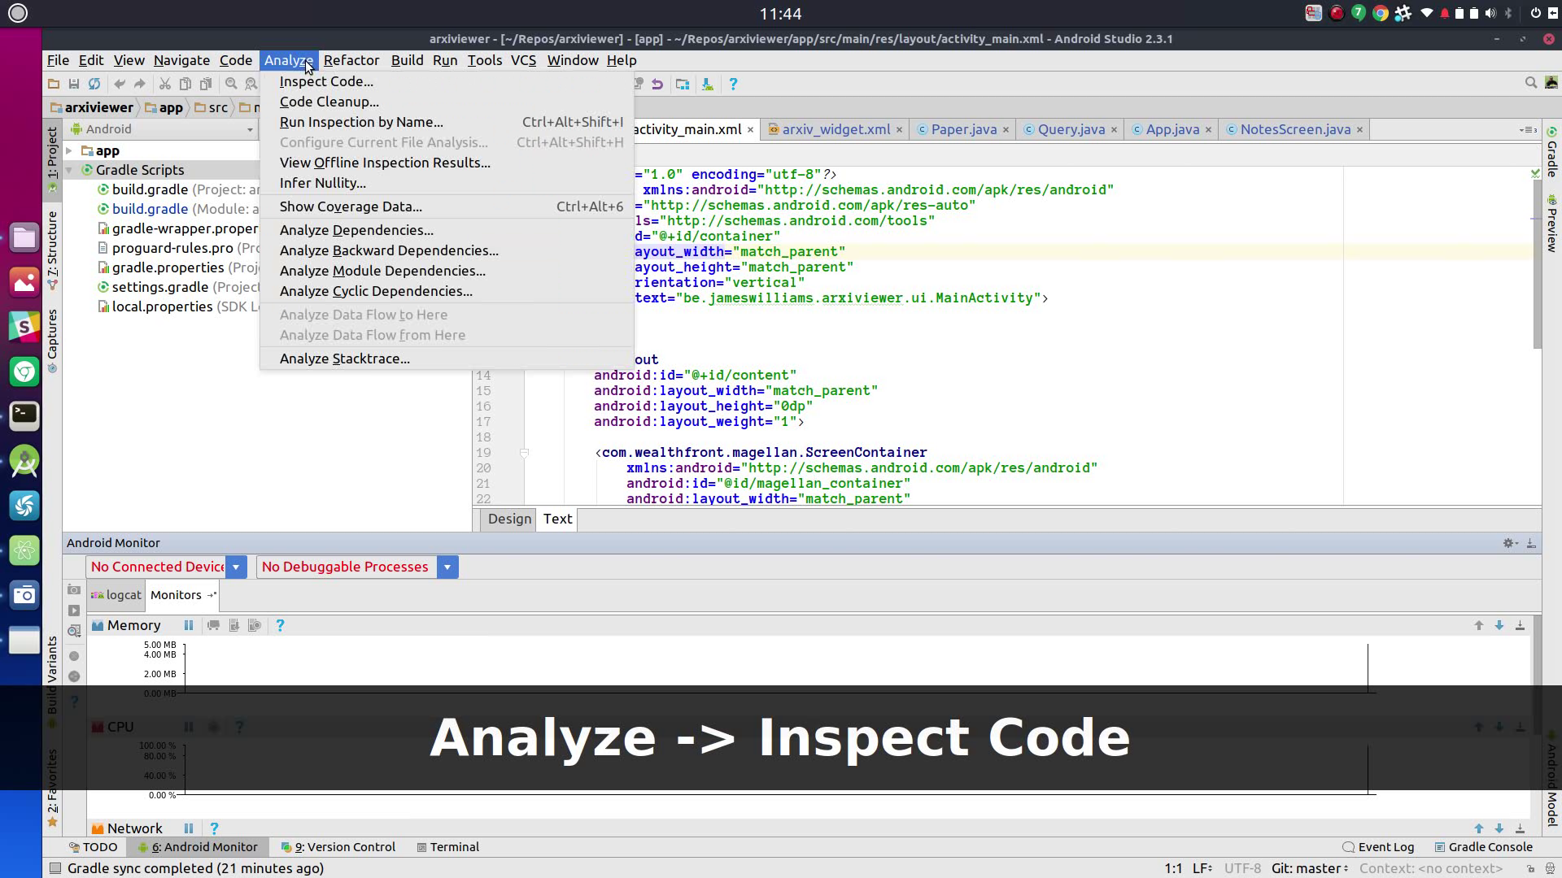
Task: Click the Initiate GC truck icon
Action: click(213, 625)
